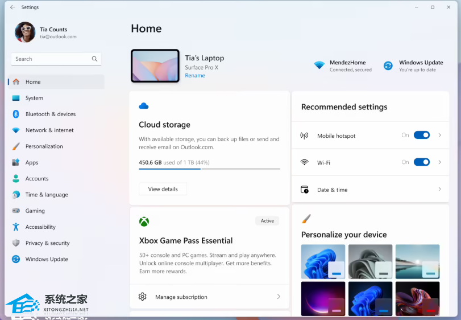Select Personalization in sidebar
This screenshot has width=461, height=320.
click(56, 146)
